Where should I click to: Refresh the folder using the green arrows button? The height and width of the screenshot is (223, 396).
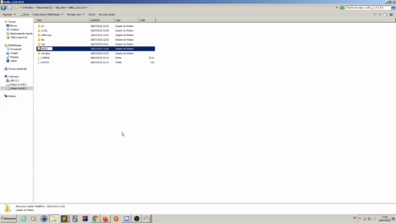coord(342,8)
